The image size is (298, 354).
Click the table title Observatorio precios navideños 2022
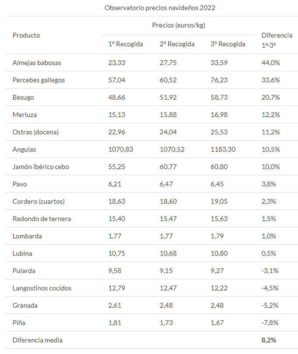click(x=160, y=8)
